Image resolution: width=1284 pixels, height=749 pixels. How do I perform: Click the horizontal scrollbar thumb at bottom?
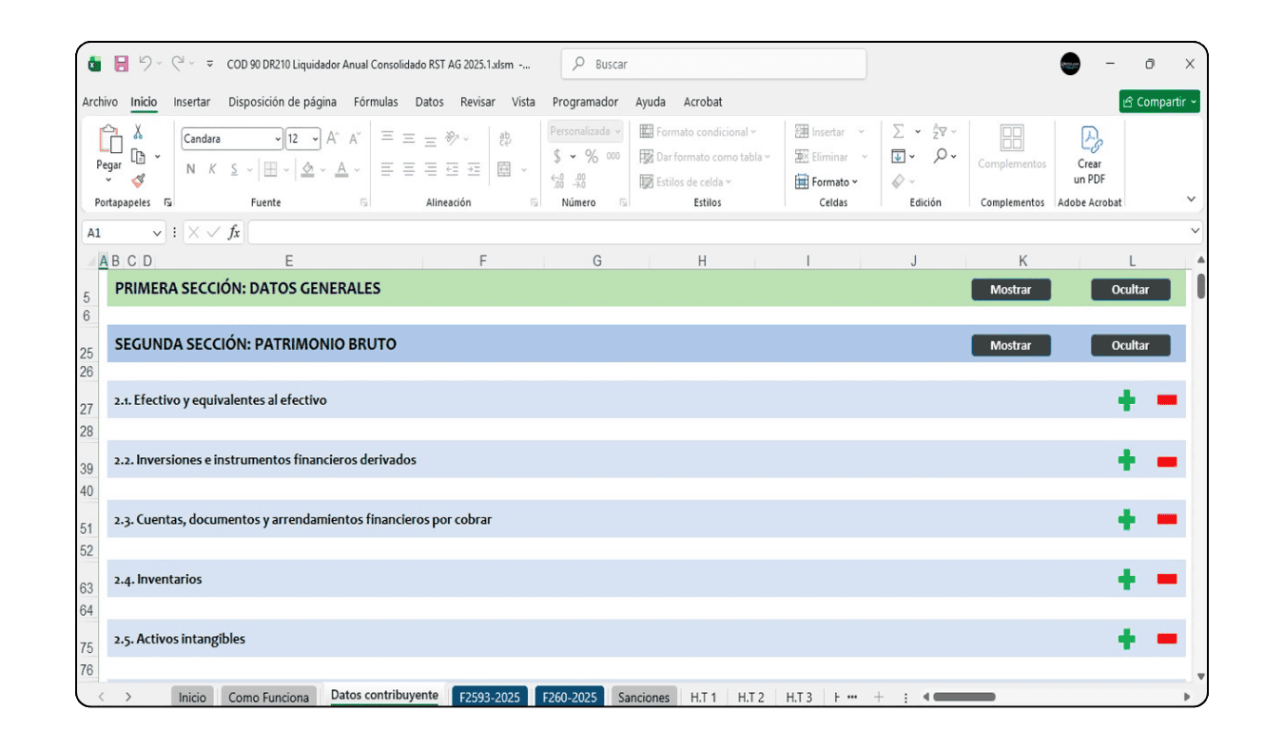pos(963,697)
